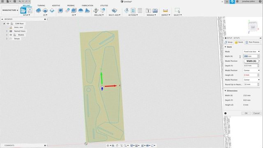The image size is (263, 148).
Task: Open Model Position dropdown below Height (Z)
Action: coord(251,80)
